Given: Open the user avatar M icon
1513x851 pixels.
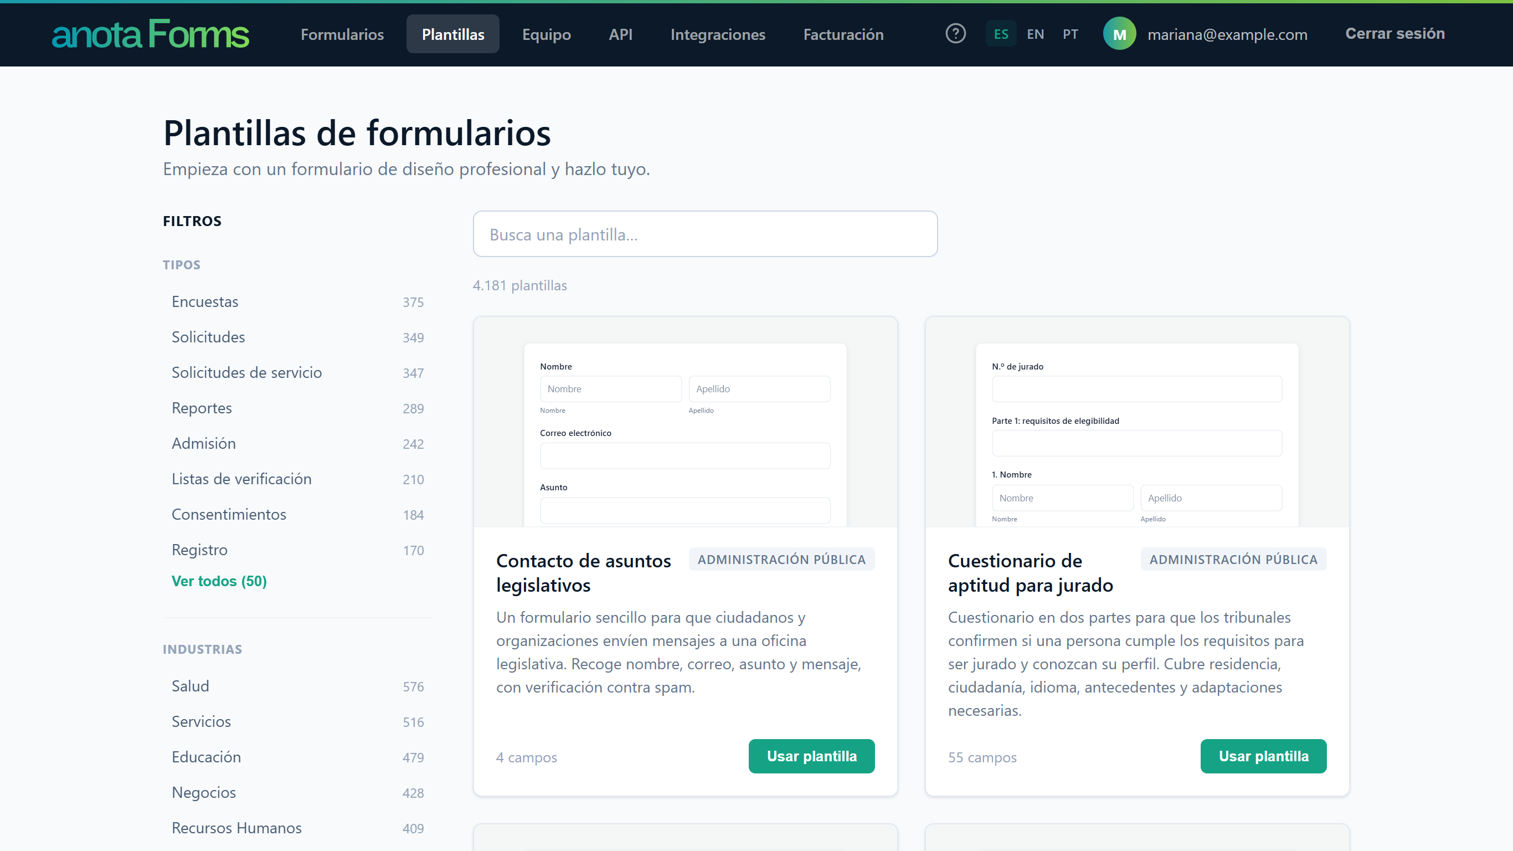Looking at the screenshot, I should click(1119, 33).
